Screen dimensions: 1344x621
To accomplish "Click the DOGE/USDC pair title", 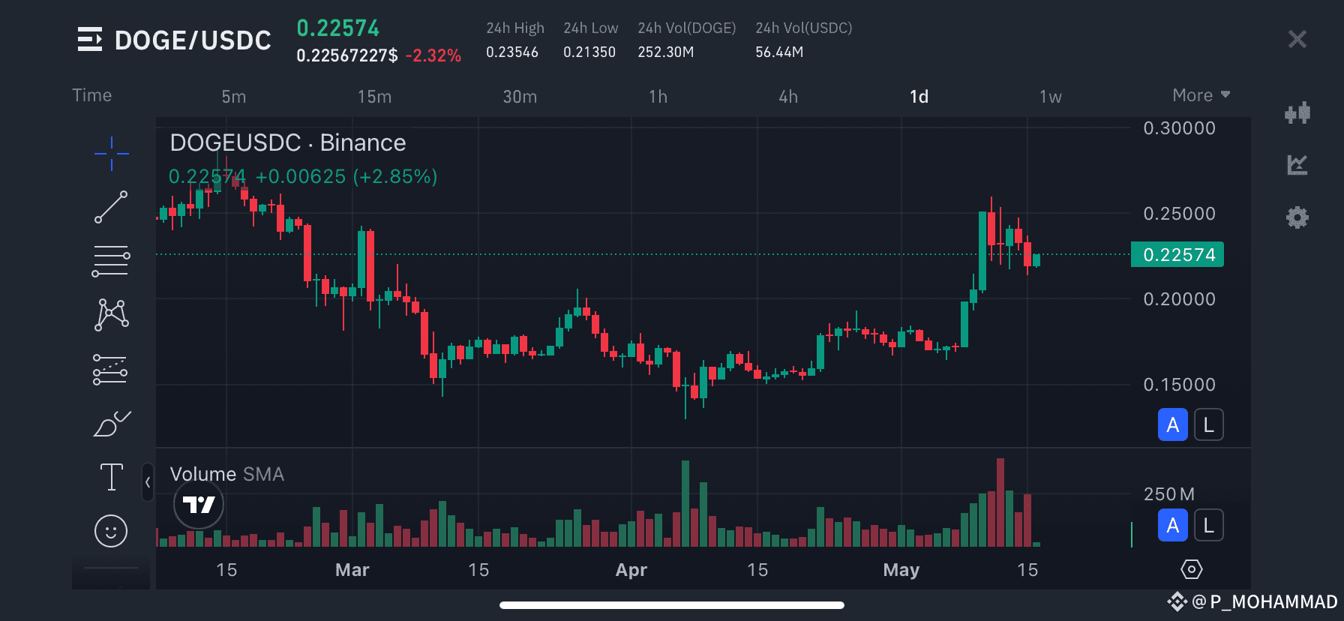I will coord(193,40).
